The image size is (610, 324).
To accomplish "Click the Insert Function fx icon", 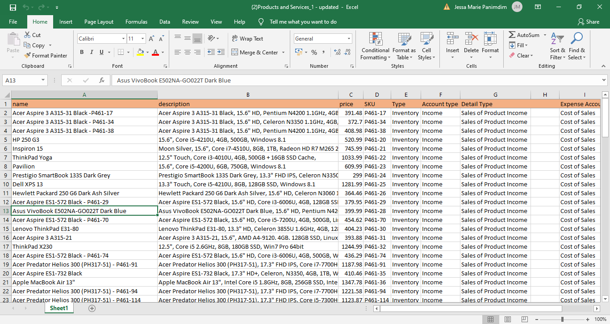I will [102, 81].
